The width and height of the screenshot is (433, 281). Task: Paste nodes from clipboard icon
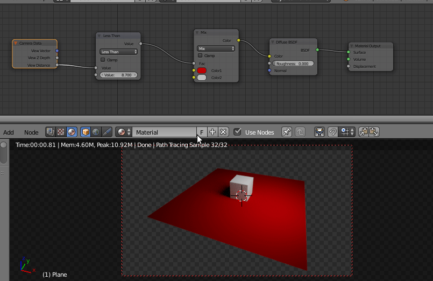click(x=374, y=132)
